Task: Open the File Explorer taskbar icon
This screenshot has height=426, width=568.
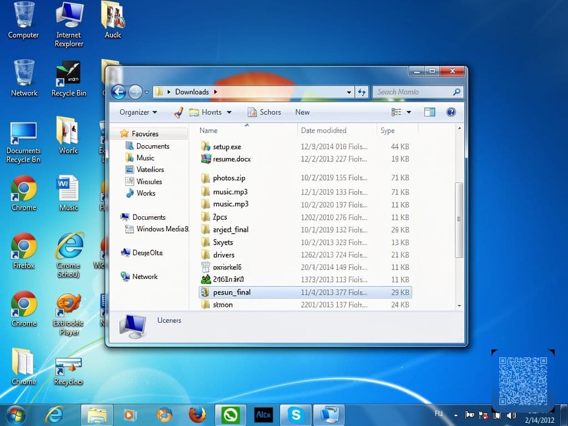Action: [x=97, y=415]
